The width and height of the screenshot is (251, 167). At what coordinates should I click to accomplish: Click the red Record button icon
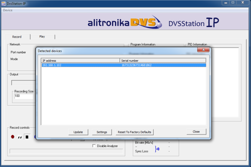click(13, 136)
